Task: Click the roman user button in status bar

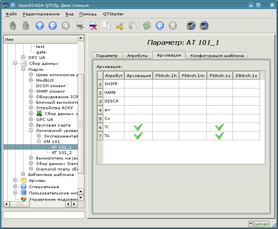Action: click(x=261, y=224)
